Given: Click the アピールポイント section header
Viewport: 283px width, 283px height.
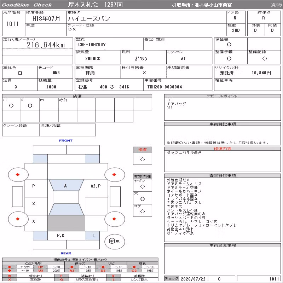Looking at the screenshot, I should (223, 96).
